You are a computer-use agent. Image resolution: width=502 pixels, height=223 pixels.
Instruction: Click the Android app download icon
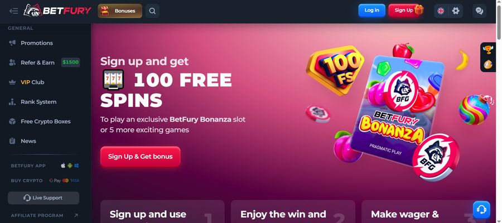coord(70,166)
